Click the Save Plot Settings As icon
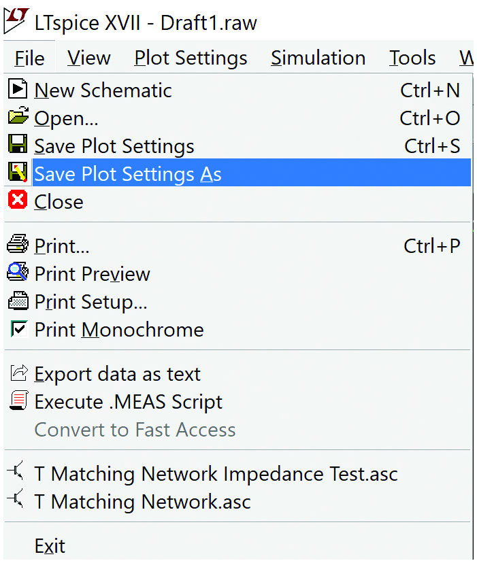The width and height of the screenshot is (477, 563). click(x=18, y=172)
